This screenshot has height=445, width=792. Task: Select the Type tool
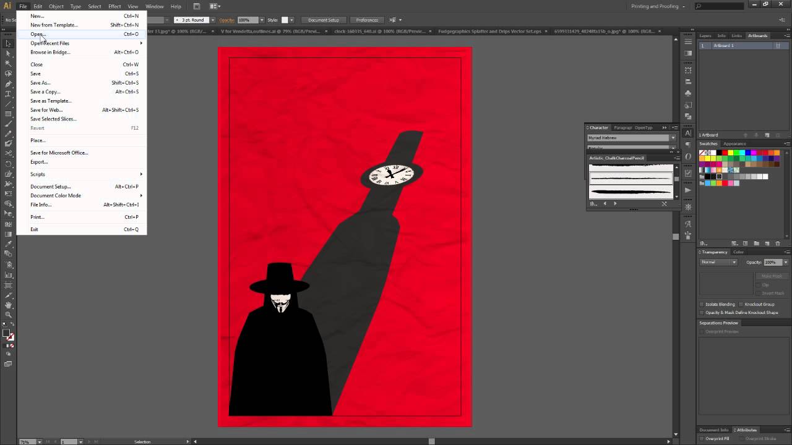tap(8, 93)
